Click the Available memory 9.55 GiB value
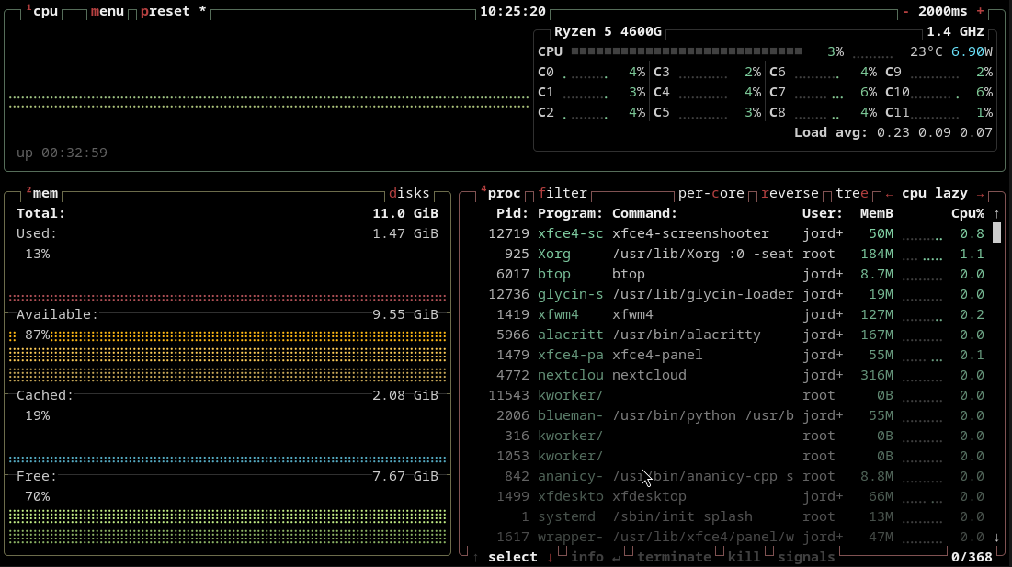 click(405, 315)
